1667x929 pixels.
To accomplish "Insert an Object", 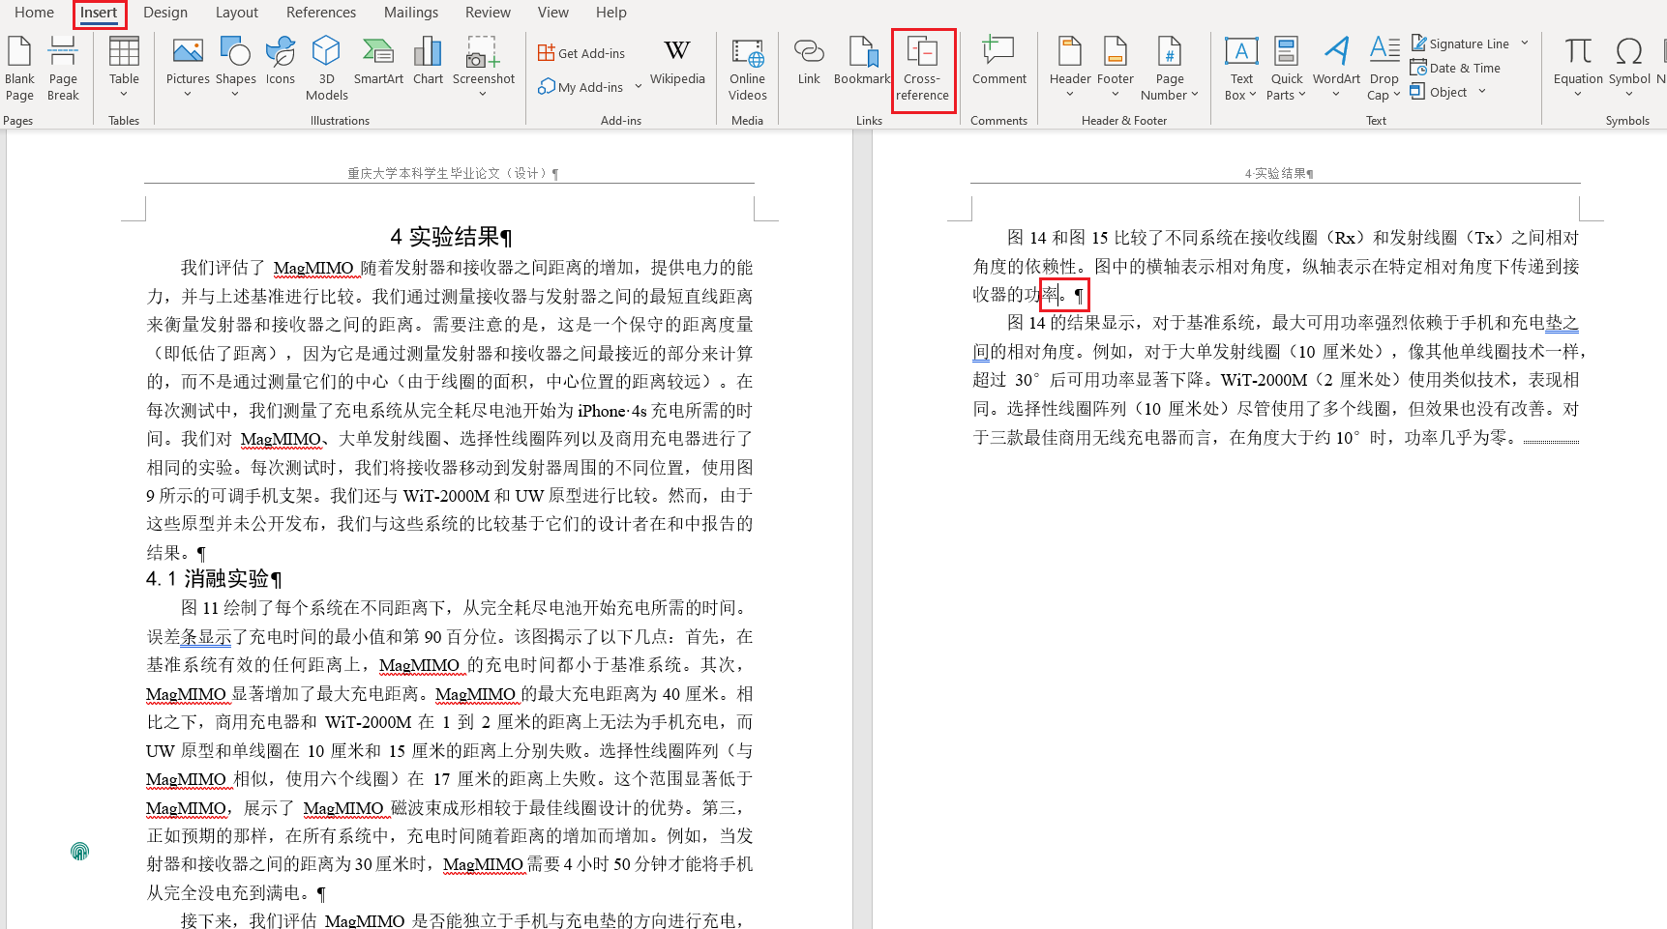I will tap(1439, 92).
